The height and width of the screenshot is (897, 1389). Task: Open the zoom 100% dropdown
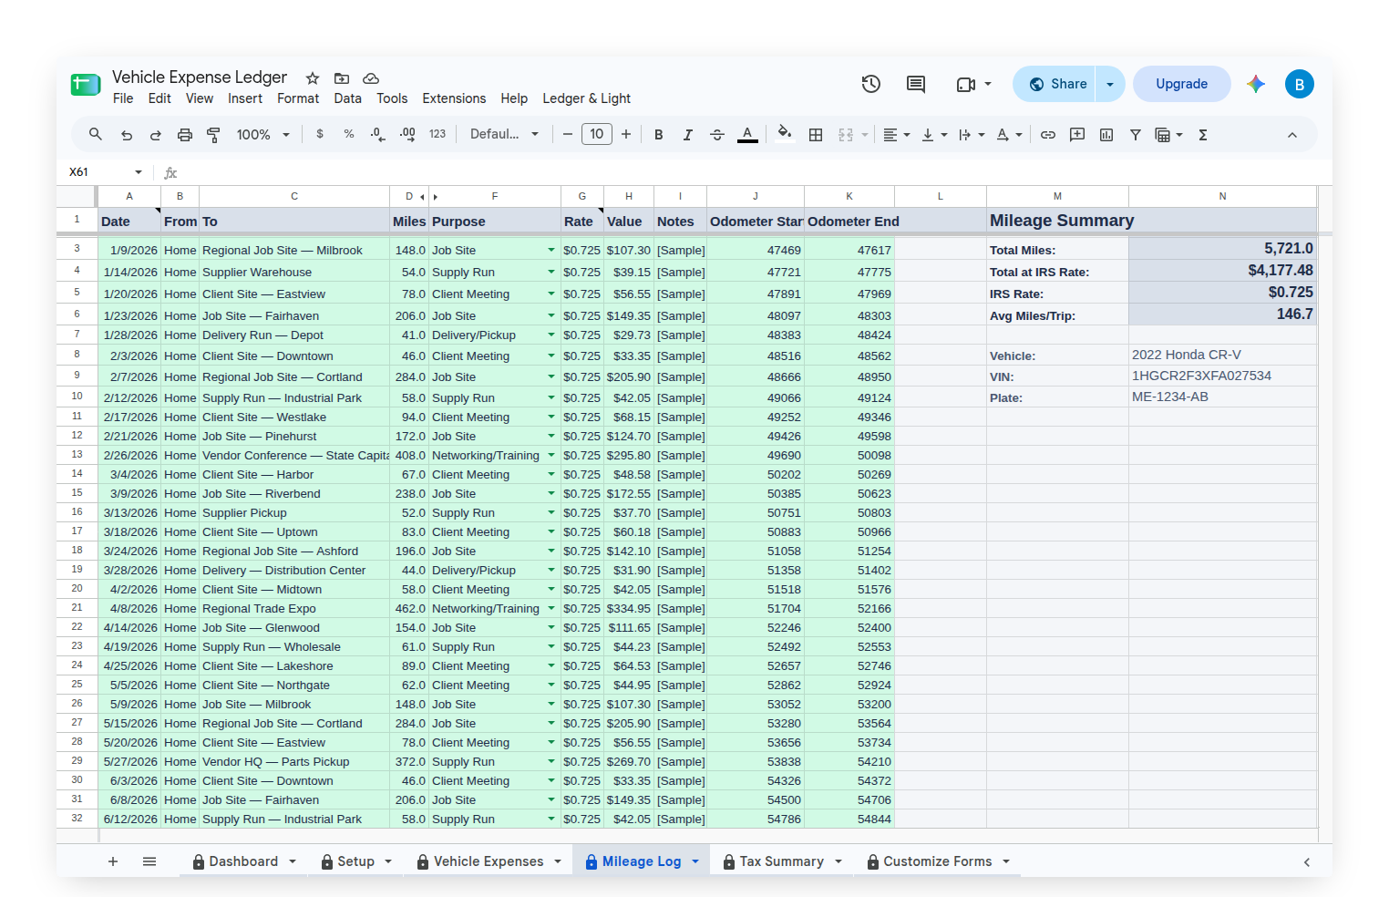pos(262,135)
